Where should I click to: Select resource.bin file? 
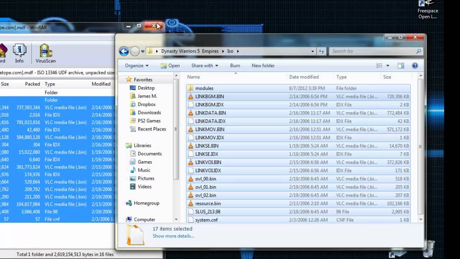(x=298, y=204)
